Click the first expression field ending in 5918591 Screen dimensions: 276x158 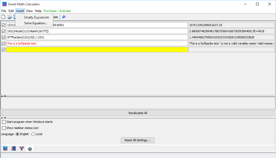pyautogui.click(x=97, y=25)
